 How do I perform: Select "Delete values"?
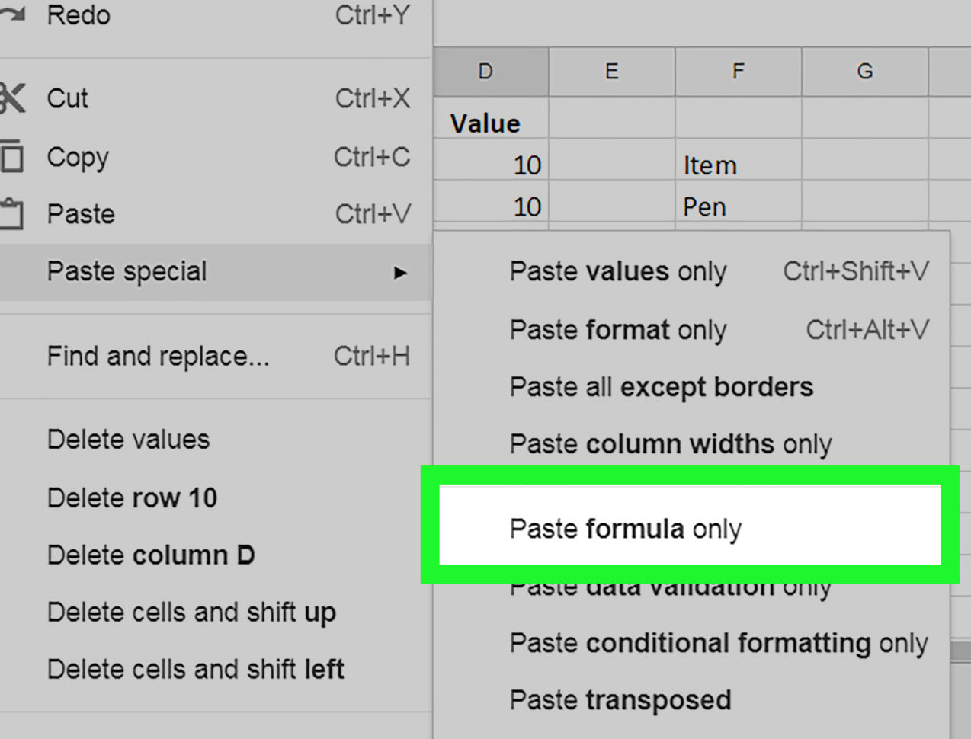127,439
